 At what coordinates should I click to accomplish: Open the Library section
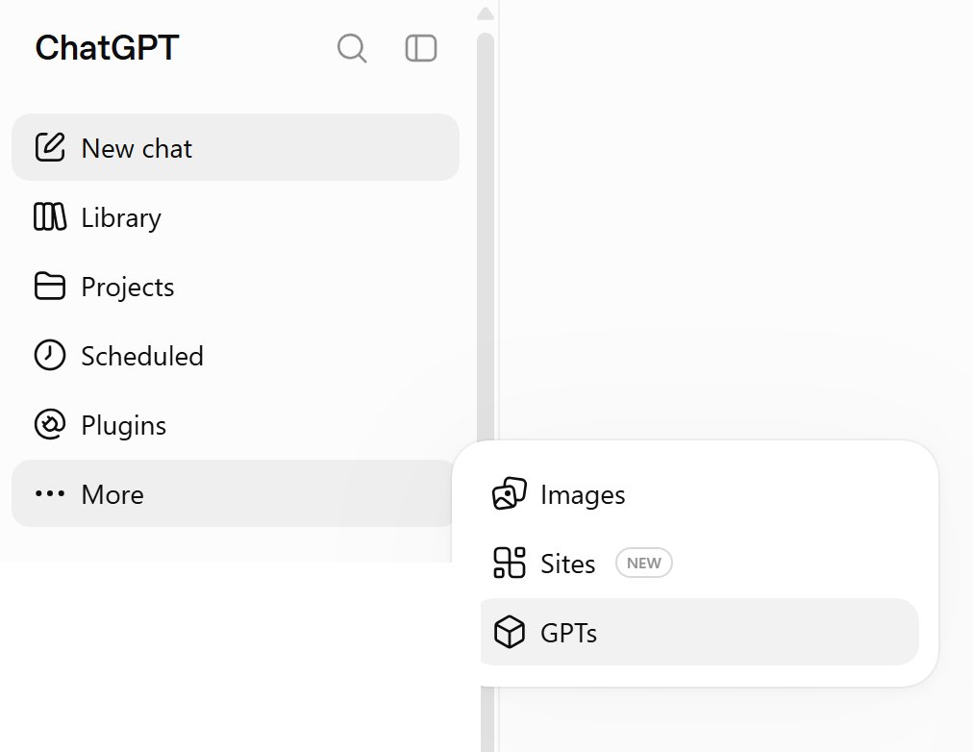(x=236, y=217)
